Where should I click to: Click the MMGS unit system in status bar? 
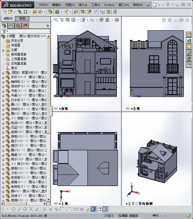coord(156,215)
